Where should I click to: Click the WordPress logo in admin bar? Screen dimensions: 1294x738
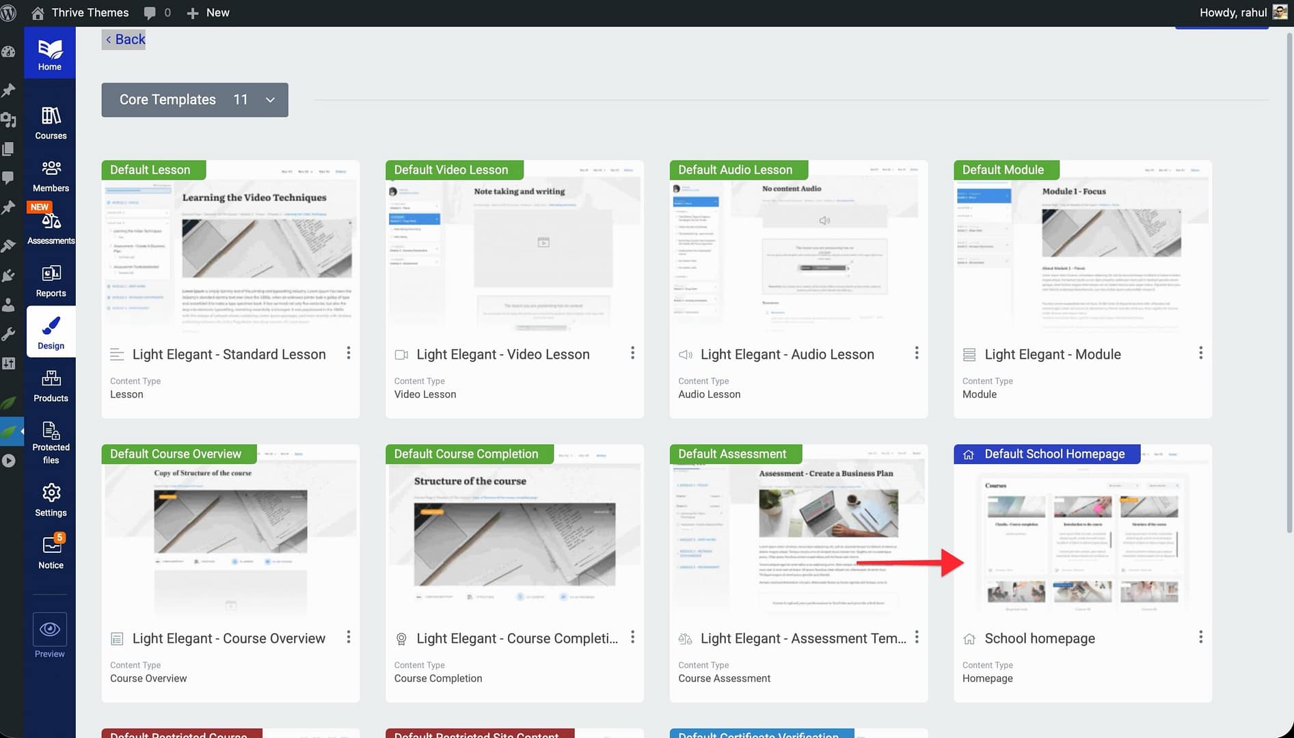click(9, 13)
